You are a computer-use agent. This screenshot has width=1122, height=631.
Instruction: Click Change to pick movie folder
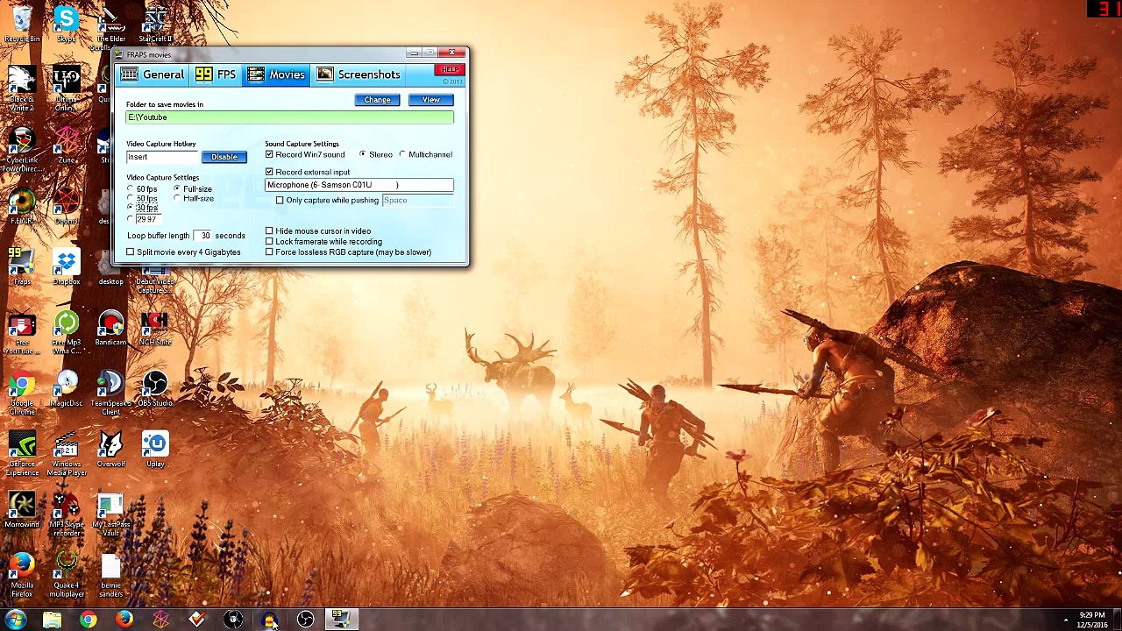point(377,100)
